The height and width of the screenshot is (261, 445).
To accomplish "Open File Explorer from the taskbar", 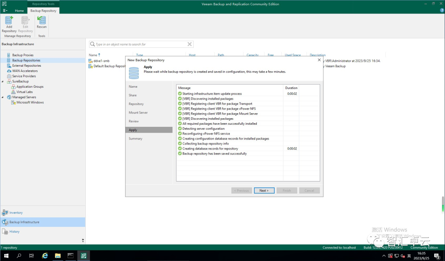I will click(x=58, y=256).
